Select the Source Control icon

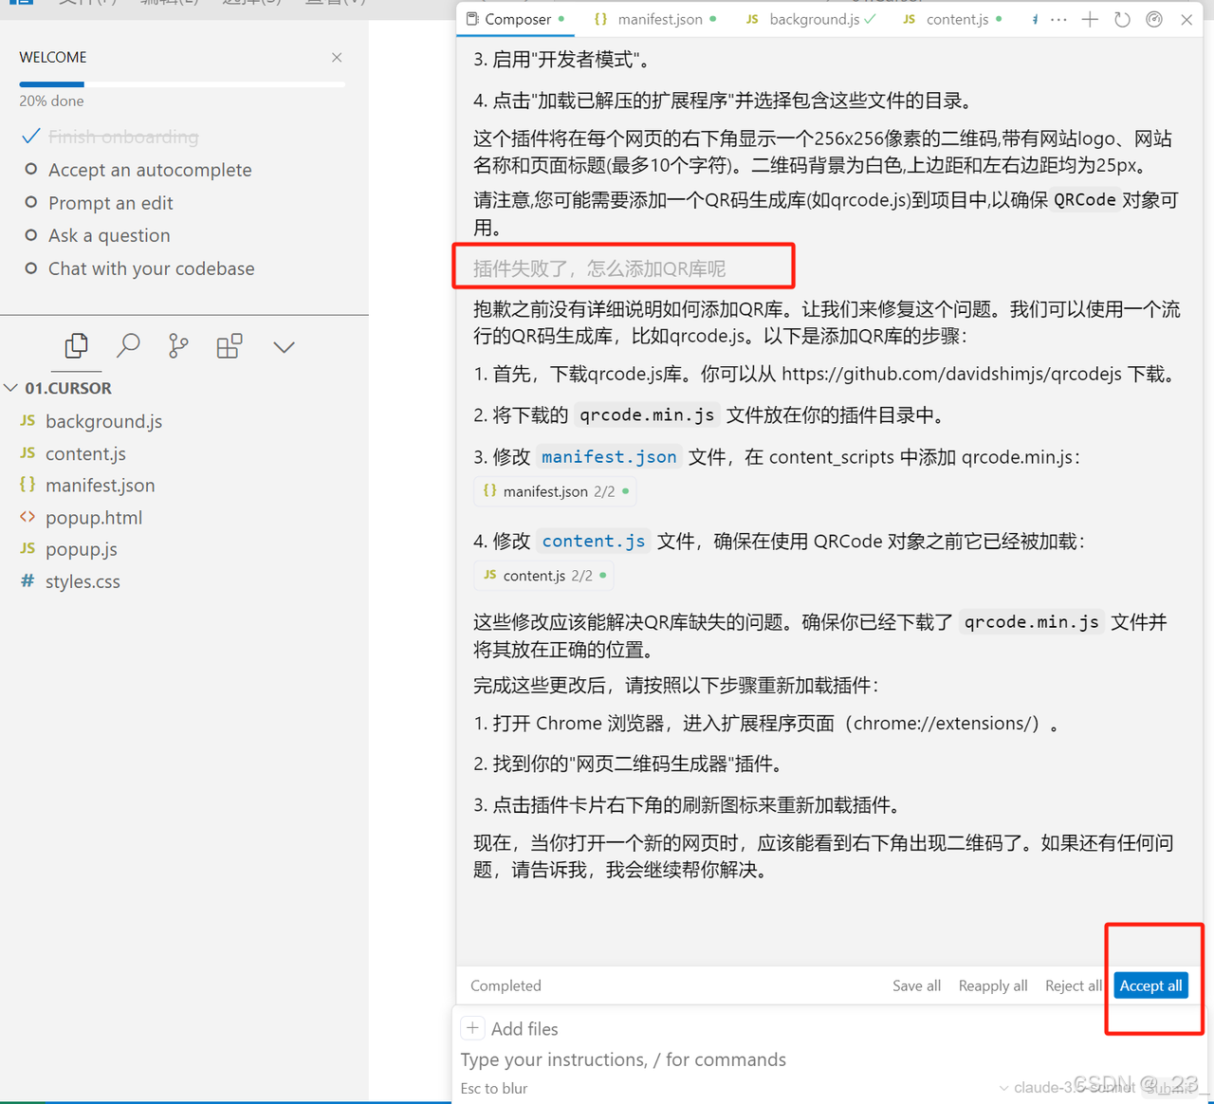(x=178, y=346)
